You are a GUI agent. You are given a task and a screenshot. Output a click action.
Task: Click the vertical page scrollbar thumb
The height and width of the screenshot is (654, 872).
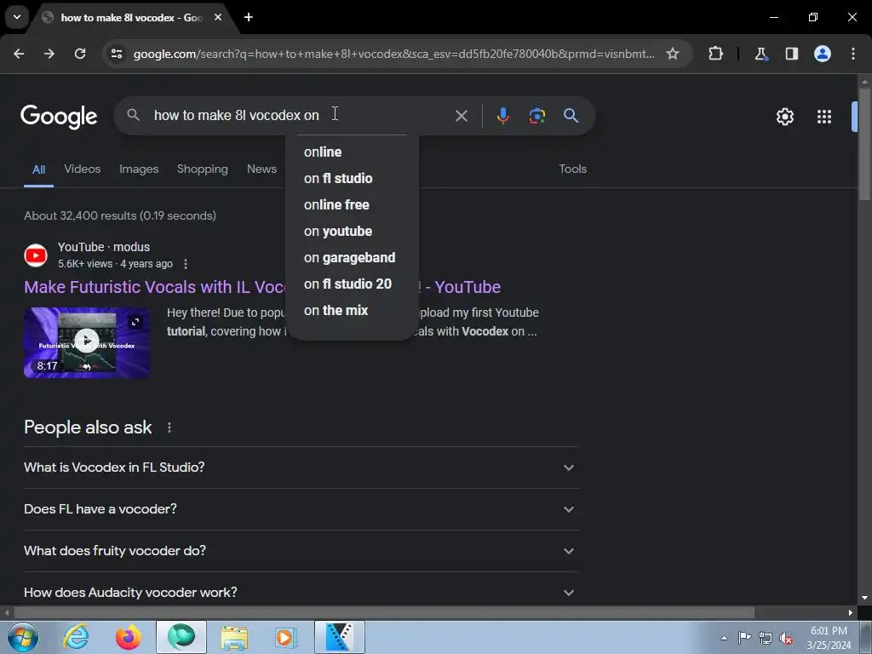(x=864, y=145)
